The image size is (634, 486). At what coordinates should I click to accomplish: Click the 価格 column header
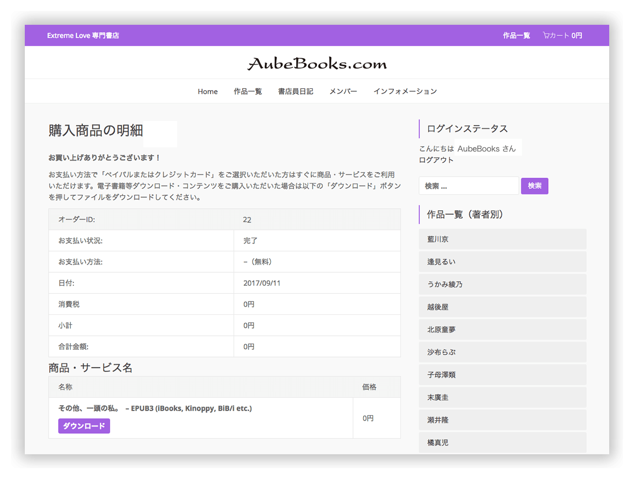(369, 387)
